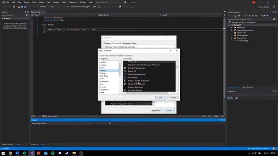278x156 pixels.
Task: Open Spotify from the taskbar
Action: [x=53, y=153]
